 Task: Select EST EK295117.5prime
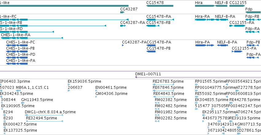coord(204,115)
